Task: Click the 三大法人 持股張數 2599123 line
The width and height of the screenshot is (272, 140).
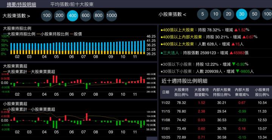Action: pyautogui.click(x=204, y=53)
